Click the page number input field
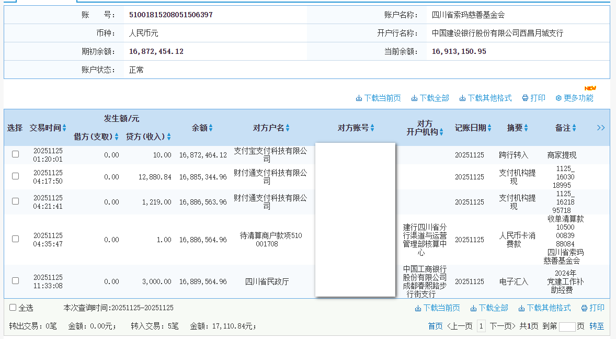The height and width of the screenshot is (339, 616). (567, 326)
